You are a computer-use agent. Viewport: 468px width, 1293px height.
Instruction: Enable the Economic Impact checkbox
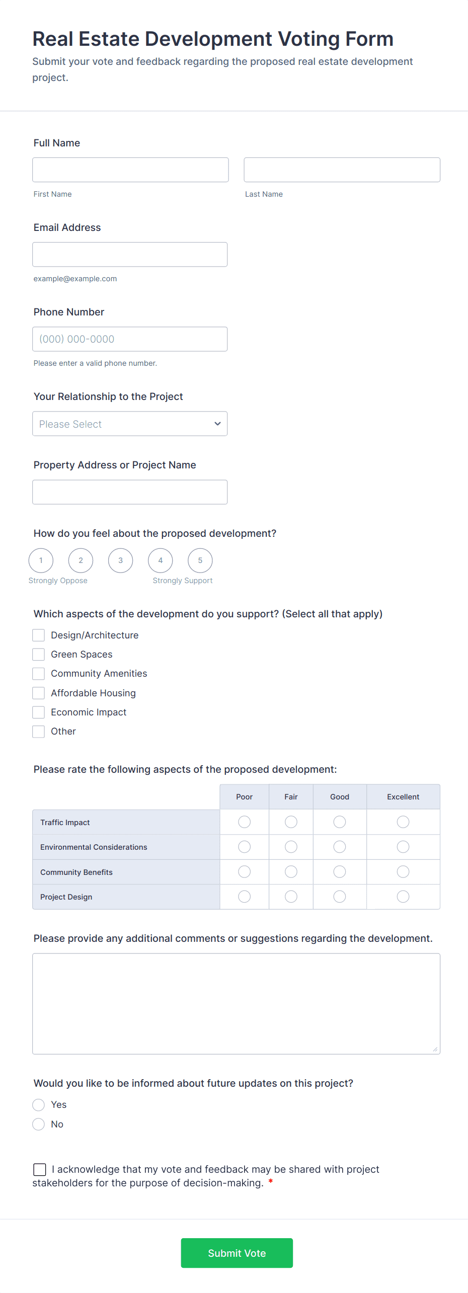[x=39, y=712]
